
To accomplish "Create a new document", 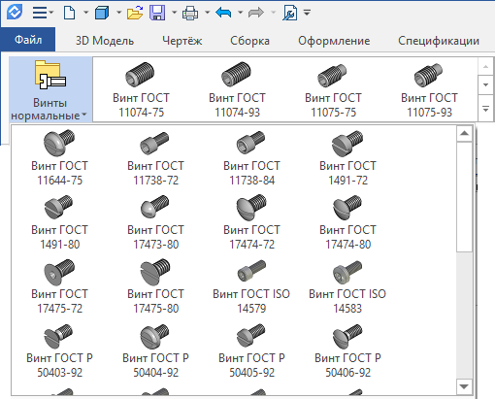I will pos(70,13).
